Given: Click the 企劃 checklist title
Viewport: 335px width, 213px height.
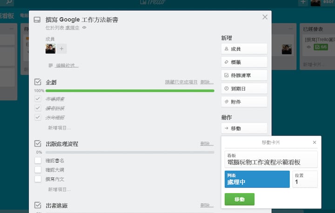Looking at the screenshot, I should tap(51, 82).
